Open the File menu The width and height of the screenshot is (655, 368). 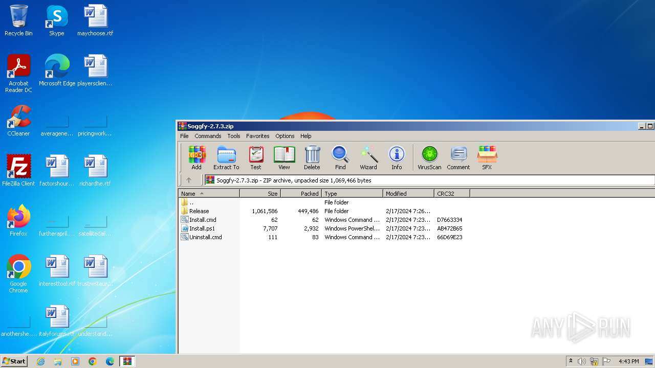click(184, 136)
